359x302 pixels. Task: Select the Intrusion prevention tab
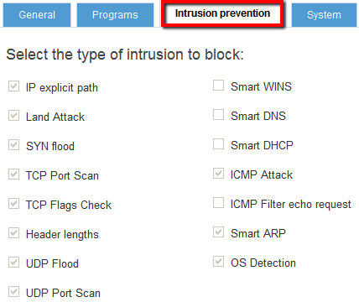click(222, 13)
